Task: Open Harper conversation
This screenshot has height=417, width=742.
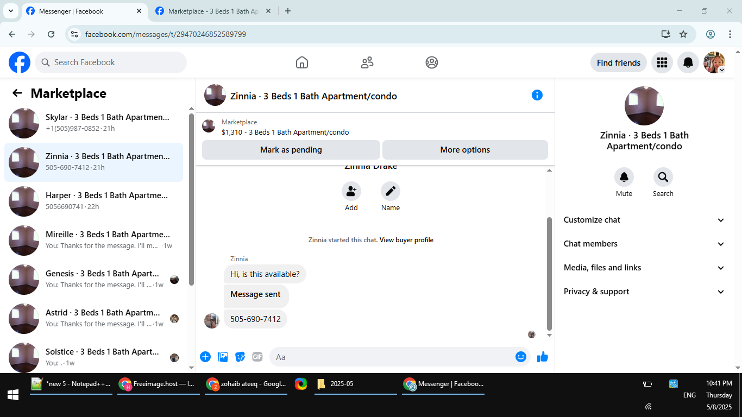Action: click(x=93, y=201)
